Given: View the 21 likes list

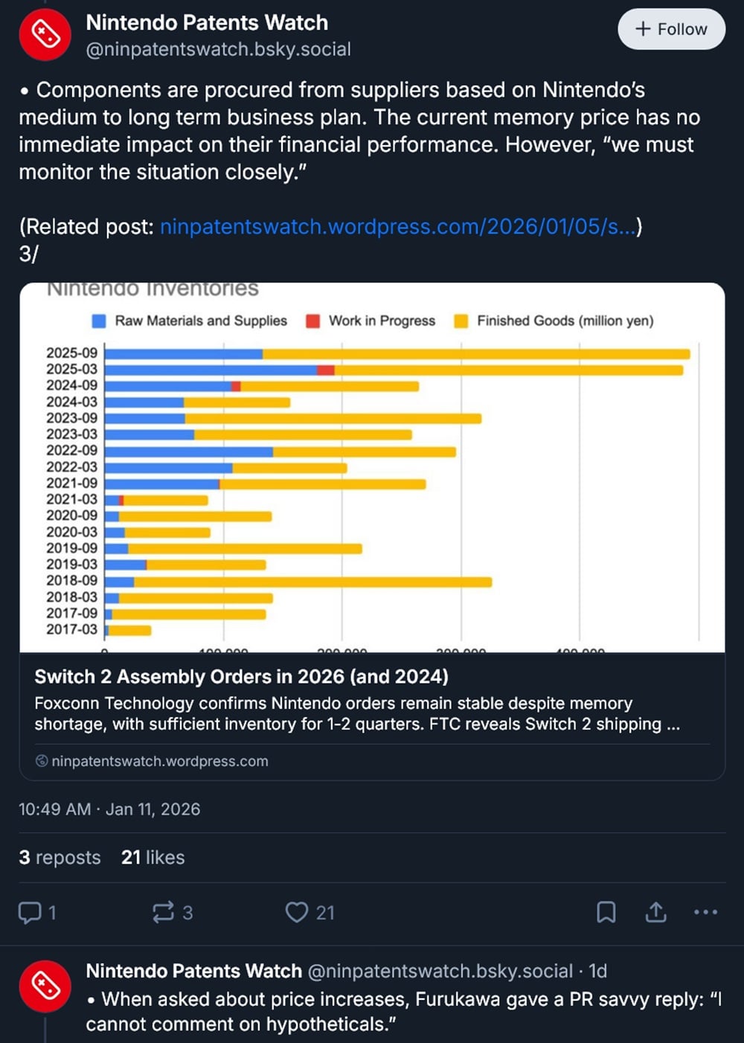Looking at the screenshot, I should pos(153,857).
